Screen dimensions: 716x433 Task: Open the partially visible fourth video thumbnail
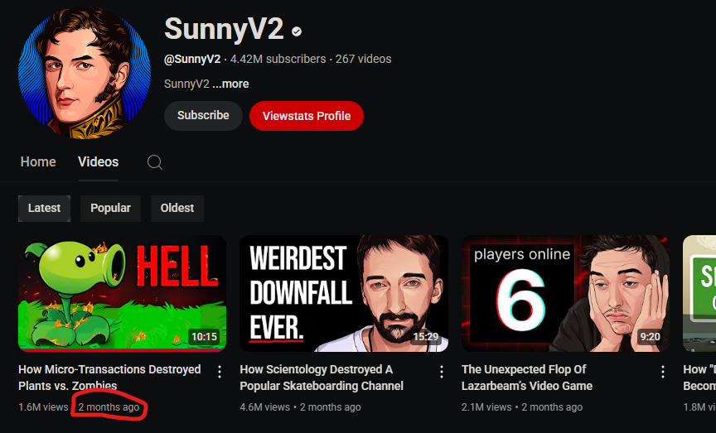coord(699,293)
